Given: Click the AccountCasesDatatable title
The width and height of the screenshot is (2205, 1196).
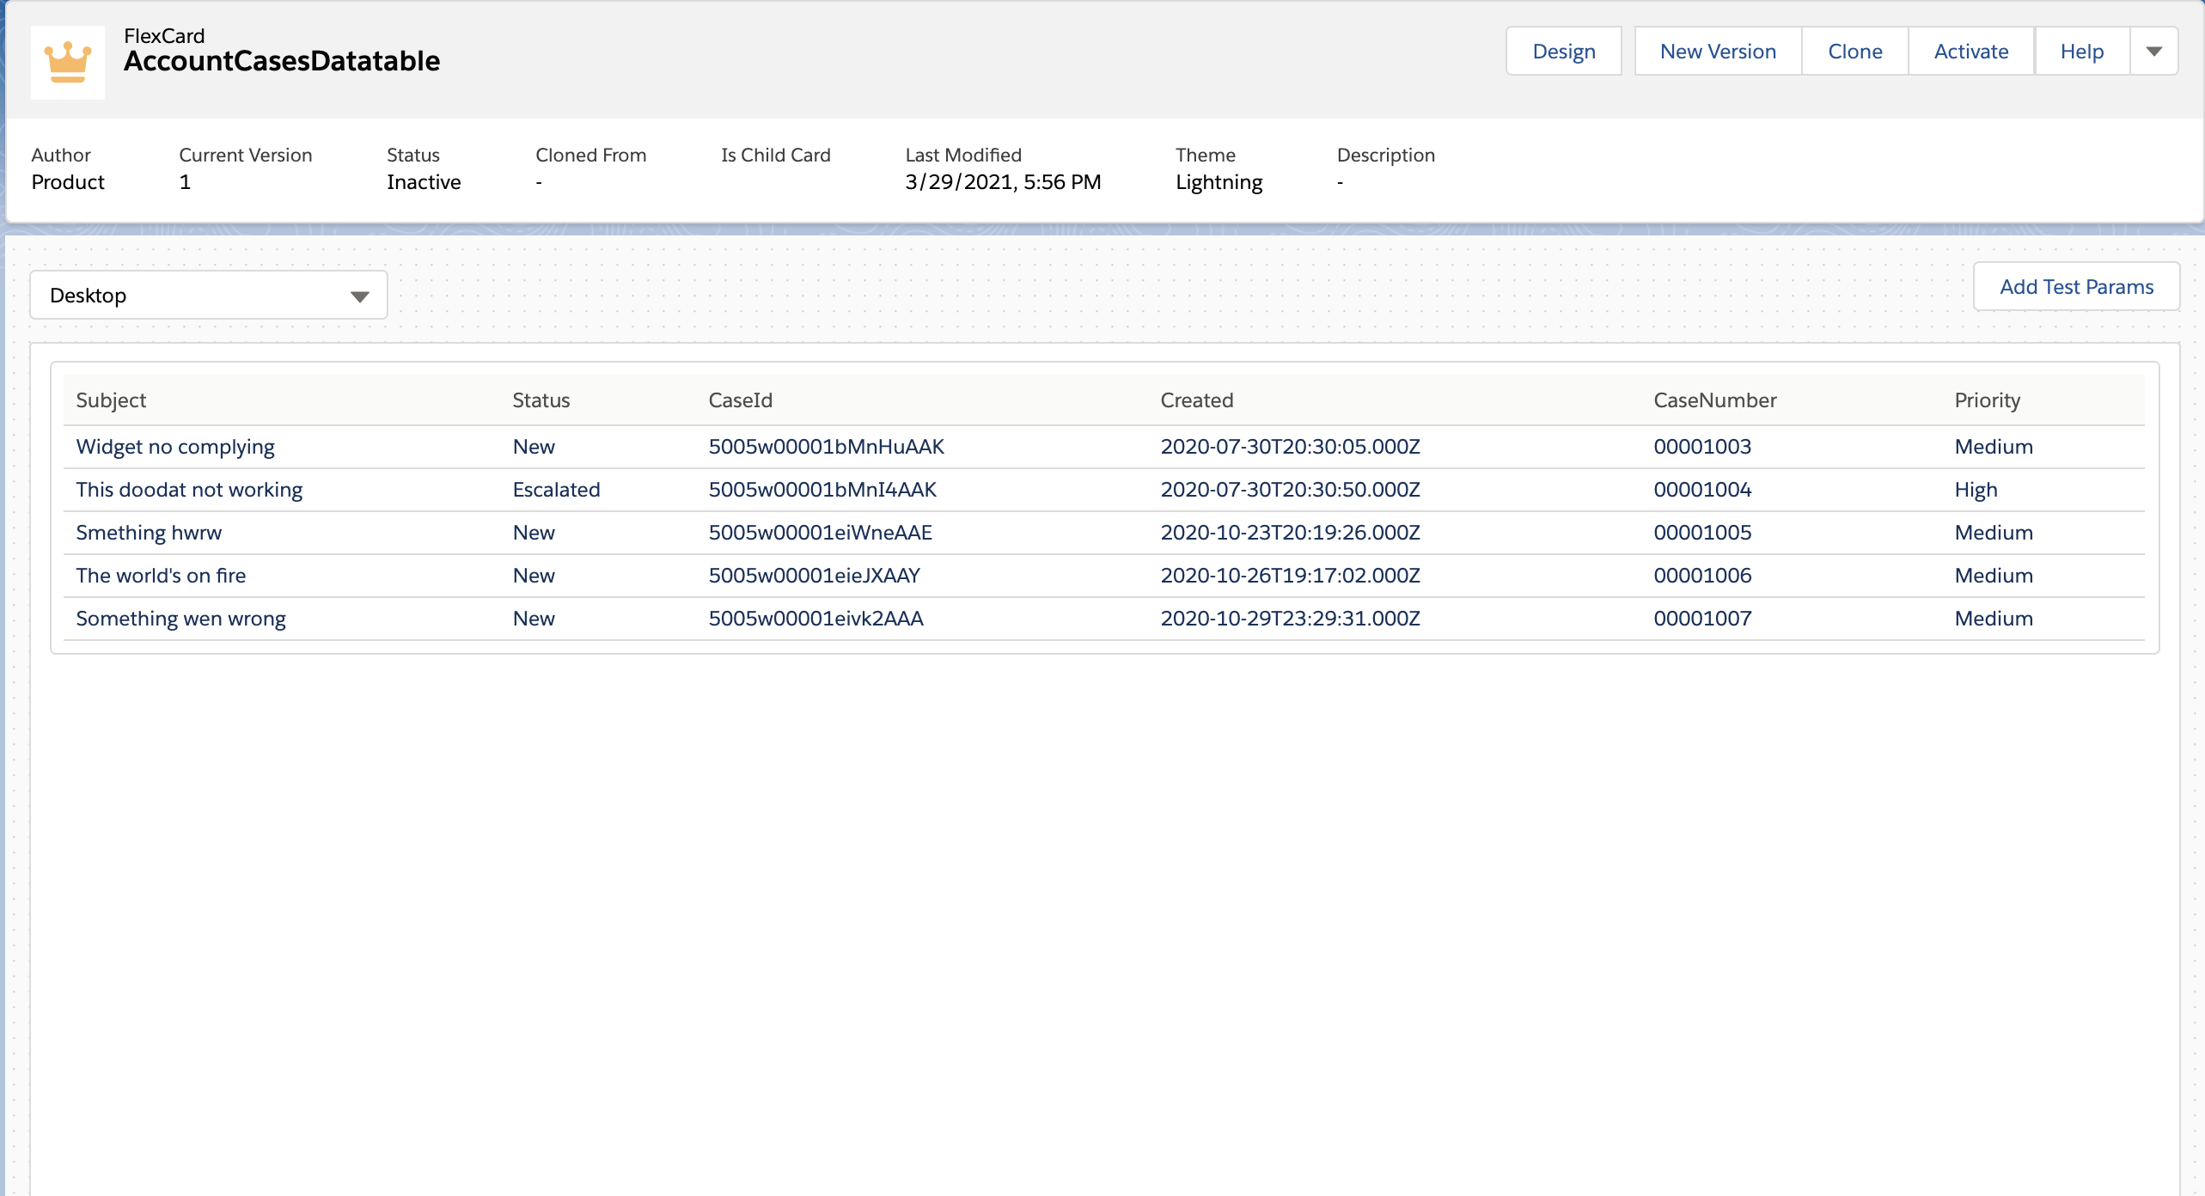Looking at the screenshot, I should click(x=282, y=61).
